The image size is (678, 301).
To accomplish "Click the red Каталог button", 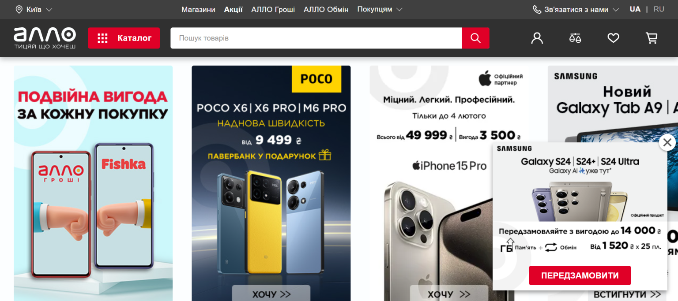I will click(124, 38).
